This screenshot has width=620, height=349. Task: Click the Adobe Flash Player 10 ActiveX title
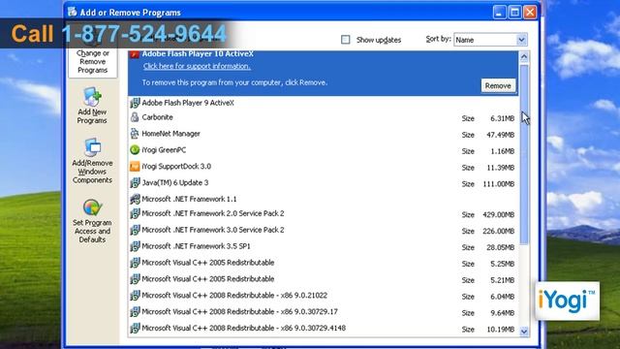198,54
